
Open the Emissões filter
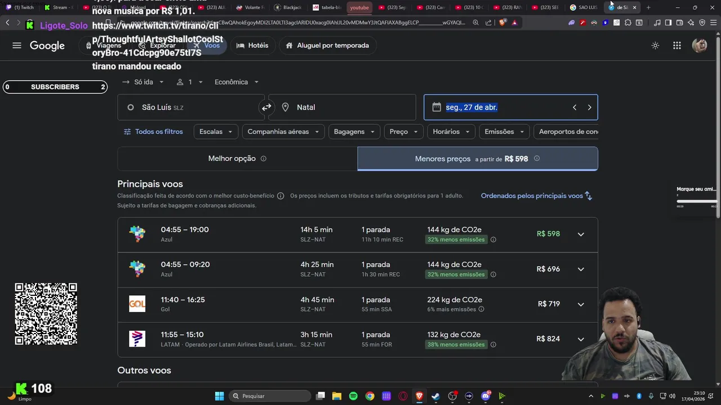tap(504, 132)
